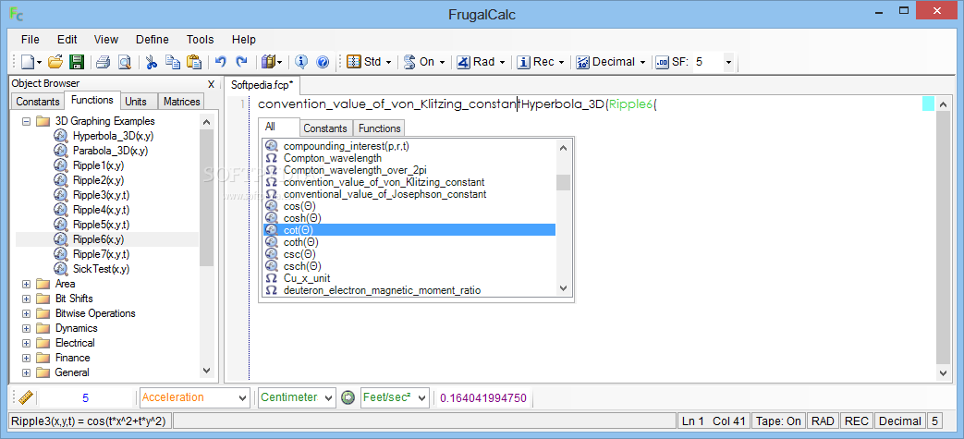The image size is (964, 439).
Task: Redo the last action
Action: (x=241, y=62)
